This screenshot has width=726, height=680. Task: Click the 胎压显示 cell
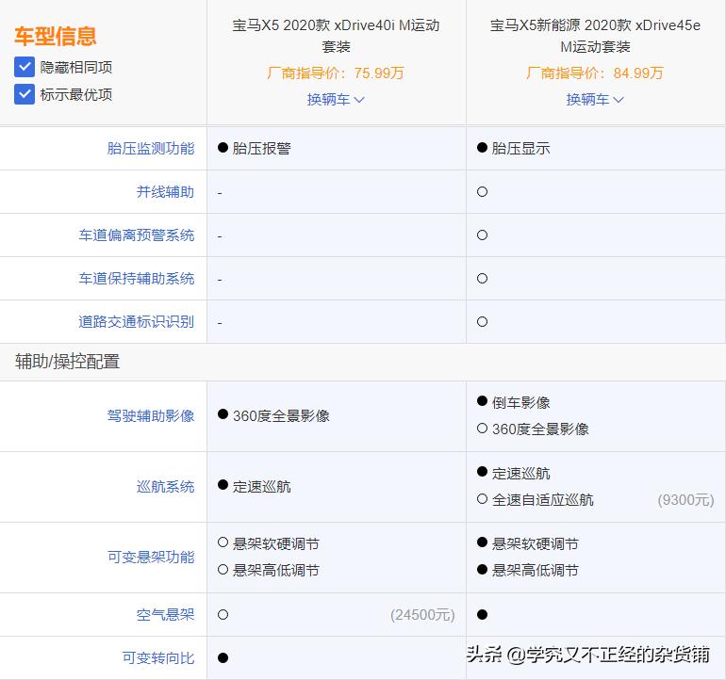[x=520, y=149]
